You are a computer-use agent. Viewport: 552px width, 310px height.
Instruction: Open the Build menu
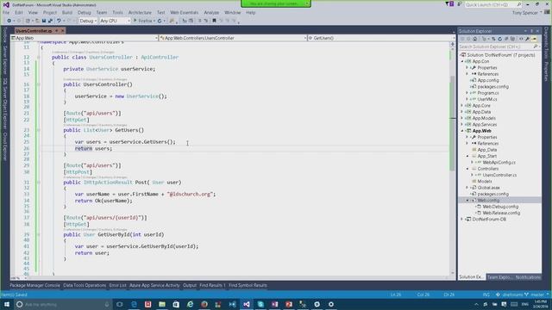pos(67,13)
